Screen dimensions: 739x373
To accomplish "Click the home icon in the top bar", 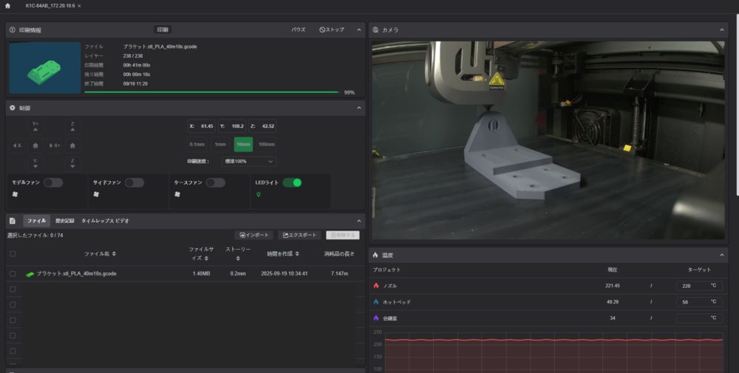I will click(7, 6).
